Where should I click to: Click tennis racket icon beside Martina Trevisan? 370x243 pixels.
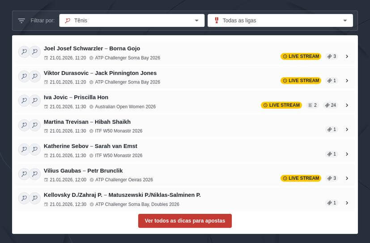click(24, 125)
